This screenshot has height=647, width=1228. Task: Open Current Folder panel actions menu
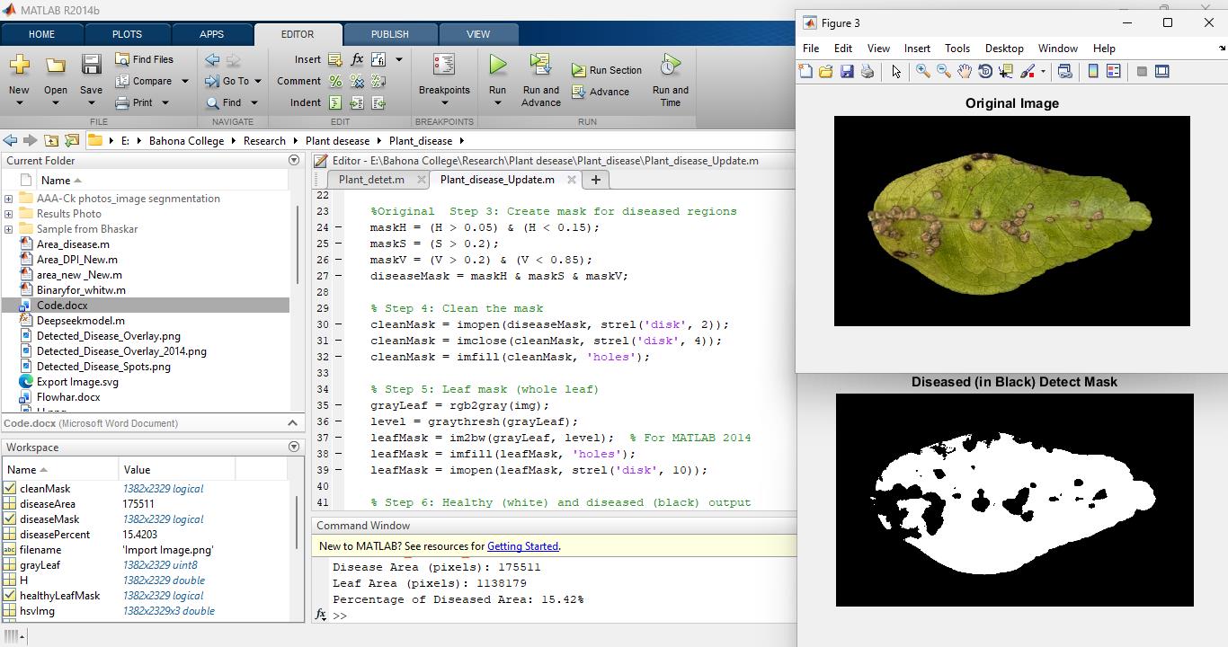click(x=294, y=160)
